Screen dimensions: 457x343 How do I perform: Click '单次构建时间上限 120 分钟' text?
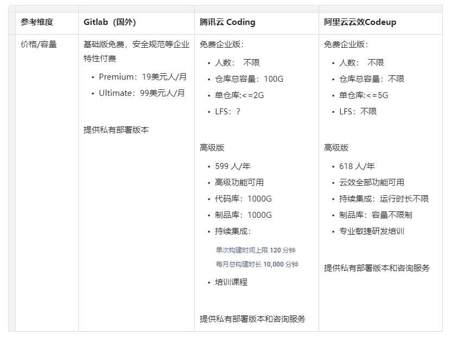[256, 250]
